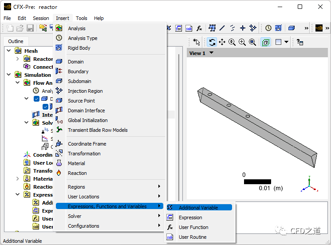Click the Zoom magnifier with arrows tool

point(232,42)
